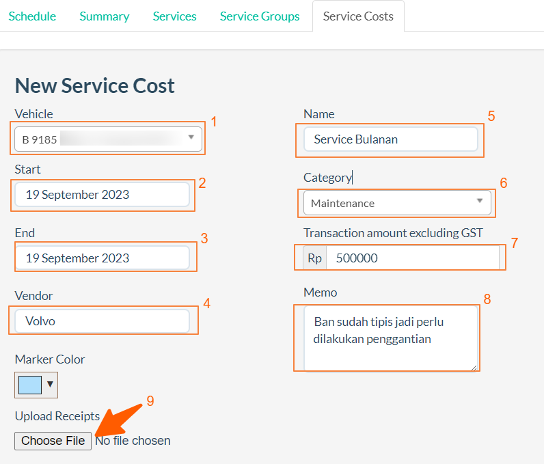The width and height of the screenshot is (544, 464).
Task: Switch to the Summary tab
Action: pos(104,16)
